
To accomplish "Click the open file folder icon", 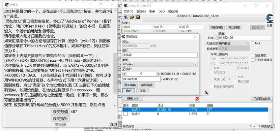I will 132,17.
